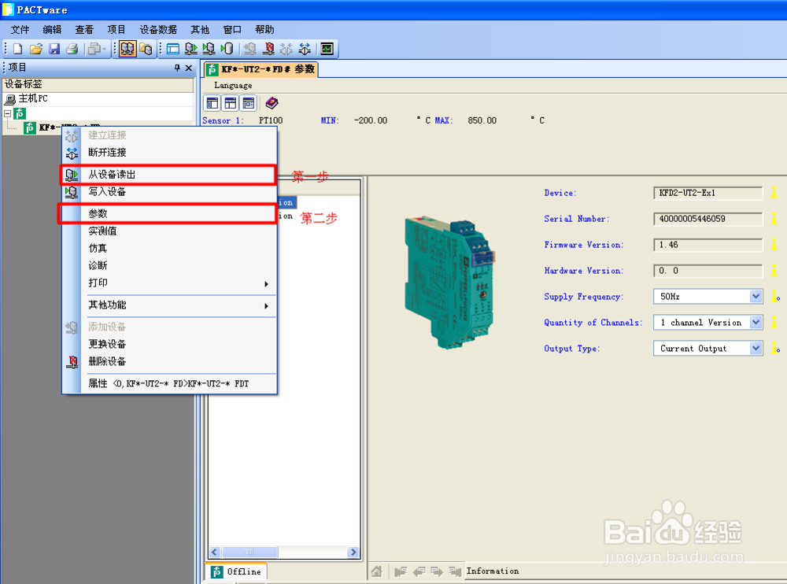This screenshot has height=584, width=787.
Task: Select 主机PC in the project tree
Action: click(x=33, y=98)
